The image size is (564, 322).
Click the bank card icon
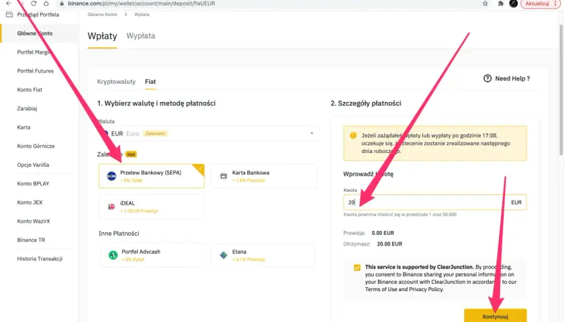[x=224, y=176]
